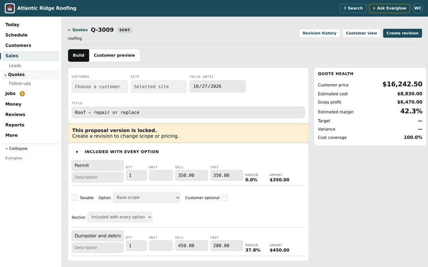Click Permit Cost field 350.00
The width and height of the screenshot is (428, 267).
pyautogui.click(x=226, y=175)
